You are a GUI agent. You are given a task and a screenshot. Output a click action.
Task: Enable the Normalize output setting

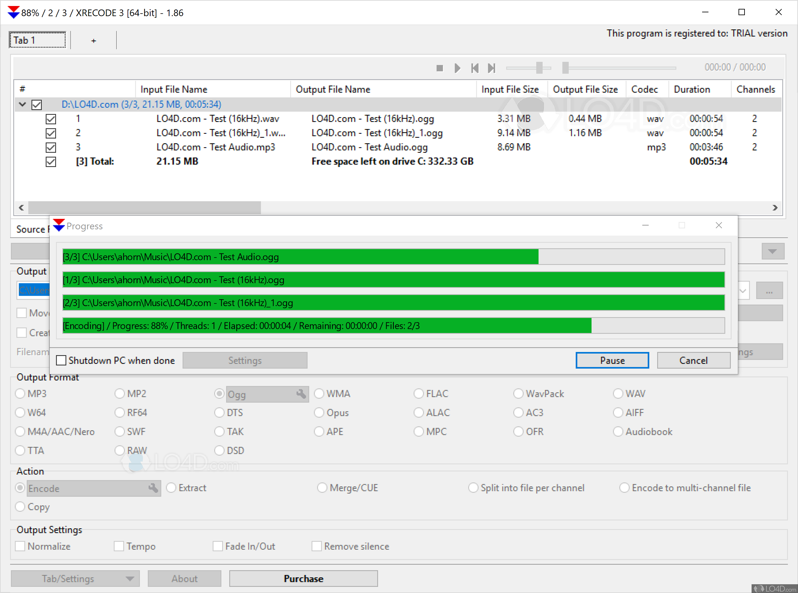21,546
